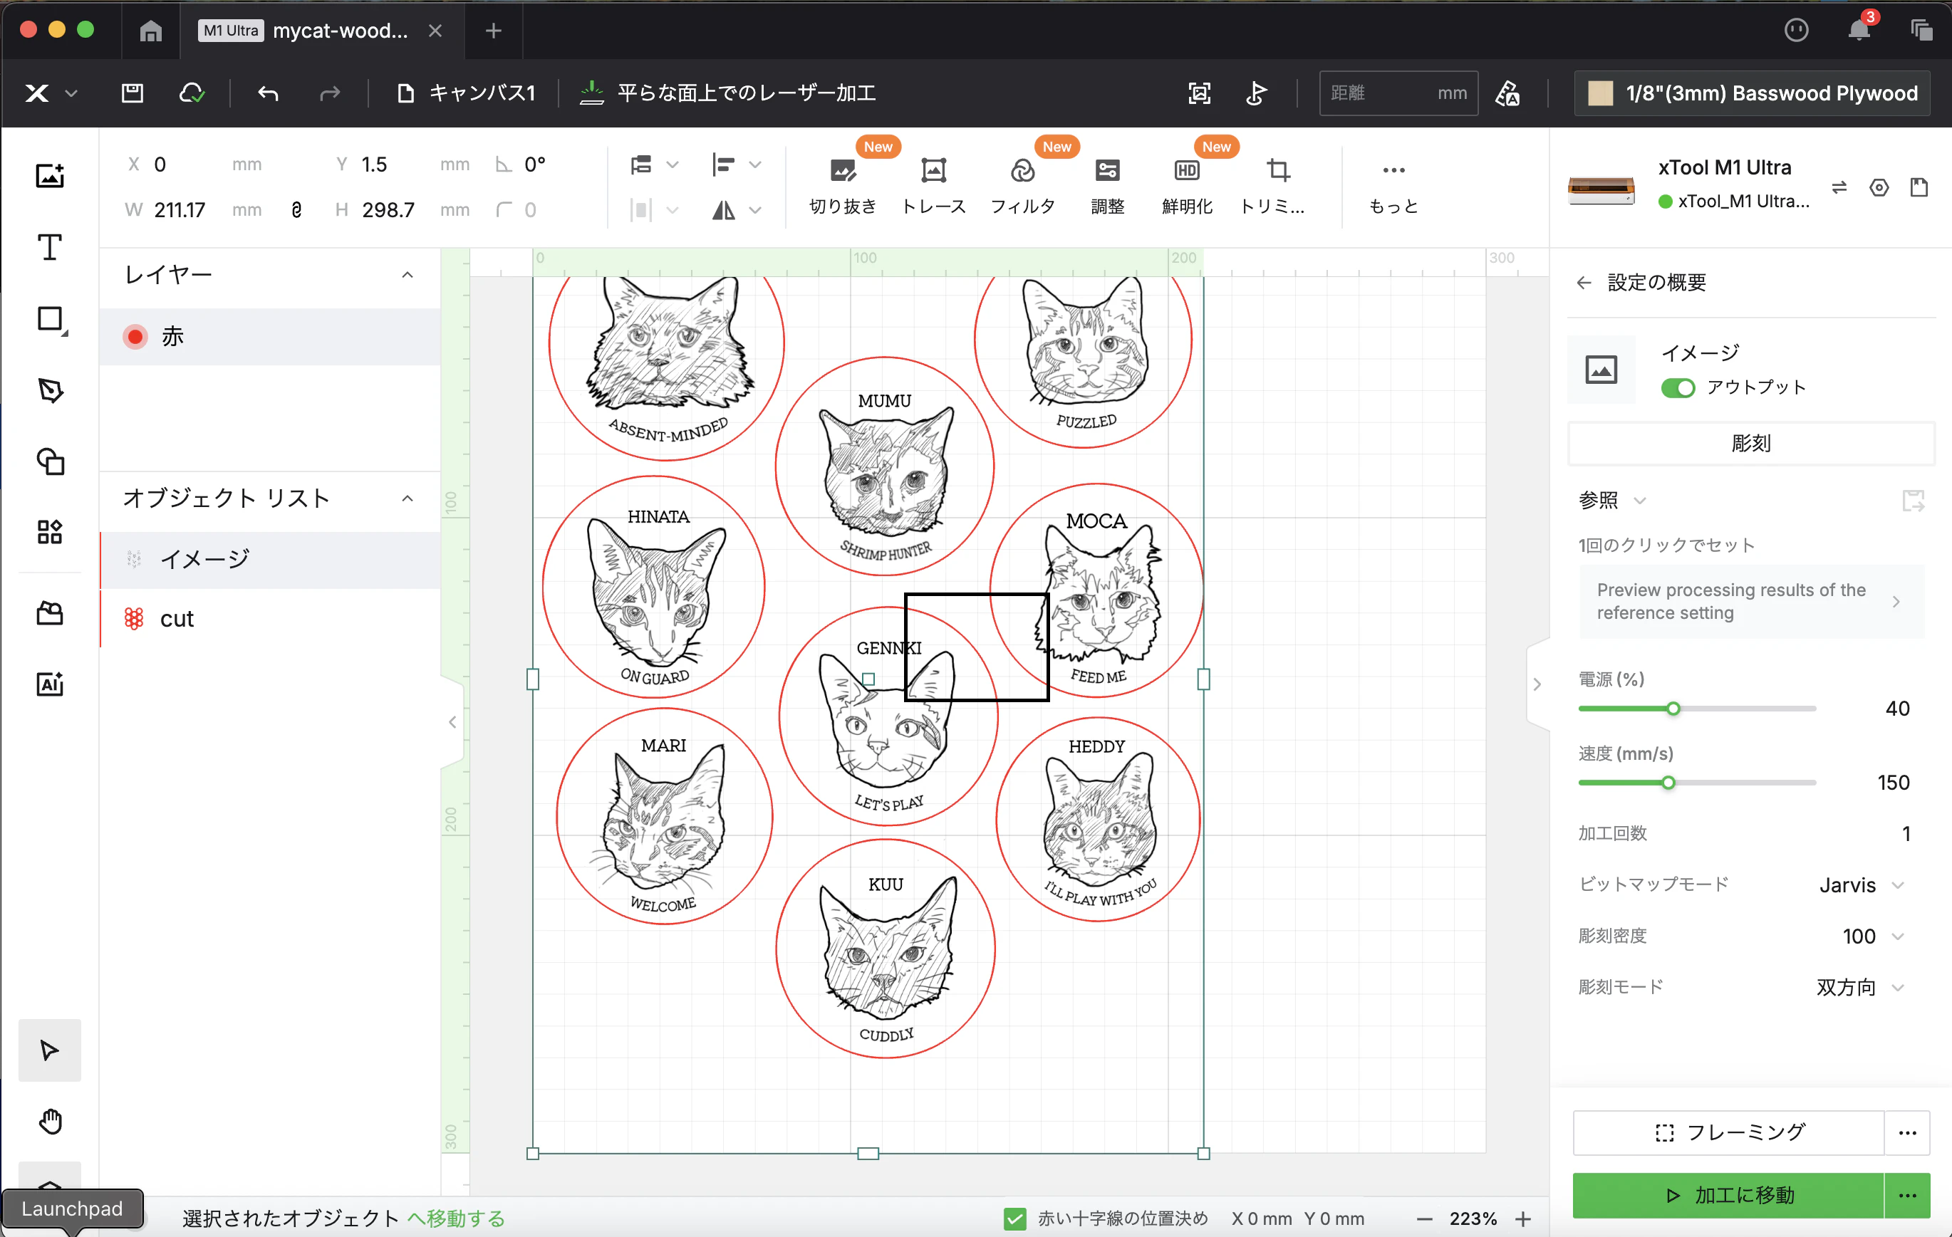Select the cut object in list

(x=270, y=619)
